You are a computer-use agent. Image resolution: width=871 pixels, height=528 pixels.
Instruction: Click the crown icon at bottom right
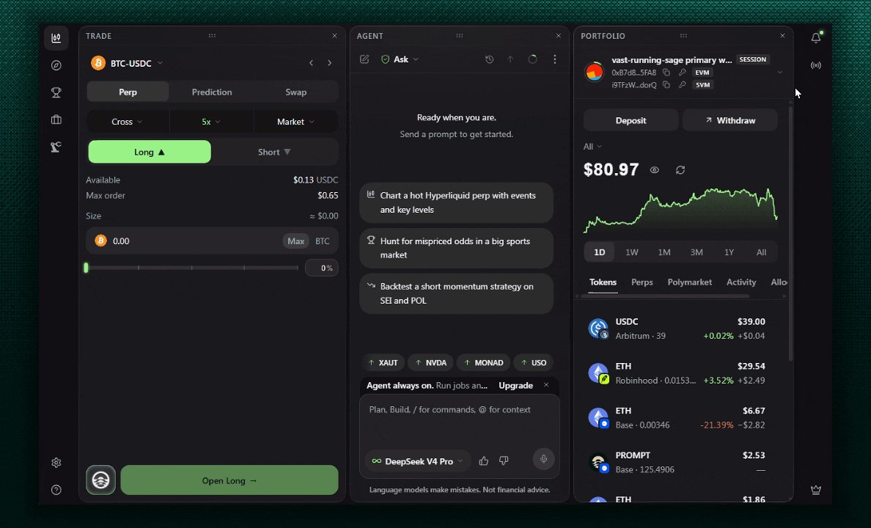pyautogui.click(x=815, y=490)
